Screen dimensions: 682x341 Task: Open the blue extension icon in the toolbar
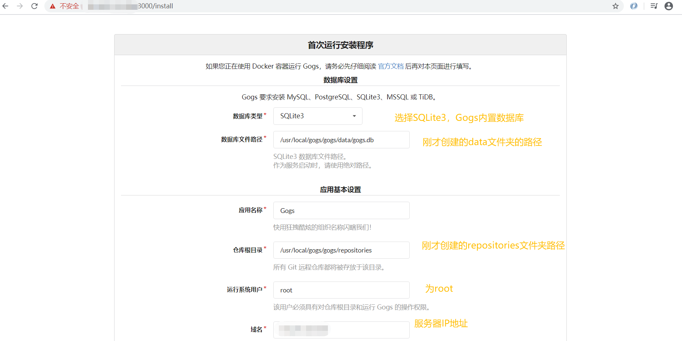[634, 6]
